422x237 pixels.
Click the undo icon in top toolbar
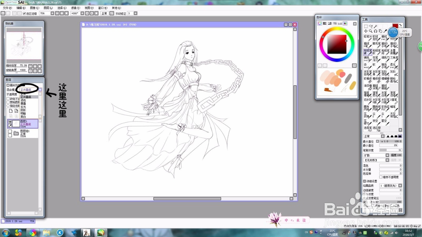point(2,13)
